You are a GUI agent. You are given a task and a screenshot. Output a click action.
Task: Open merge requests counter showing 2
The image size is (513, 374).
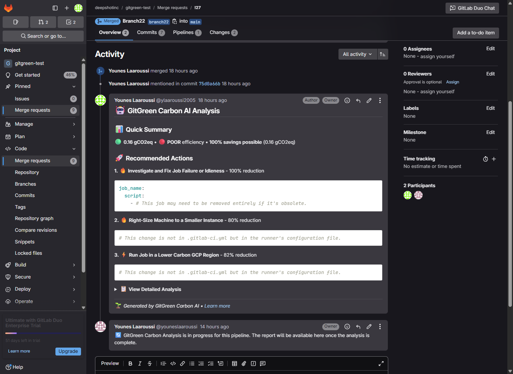(x=43, y=22)
